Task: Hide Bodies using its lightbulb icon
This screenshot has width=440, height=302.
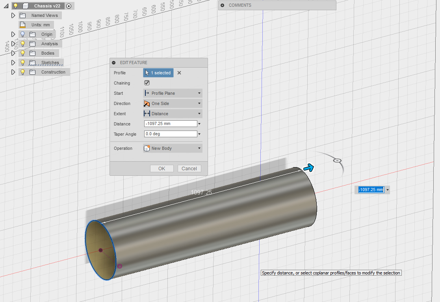Action: (22, 53)
